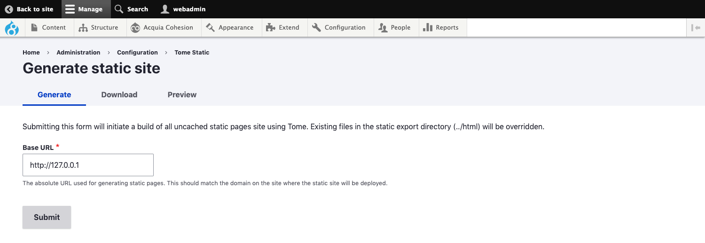Open the People icon in toolbar

pos(383,28)
